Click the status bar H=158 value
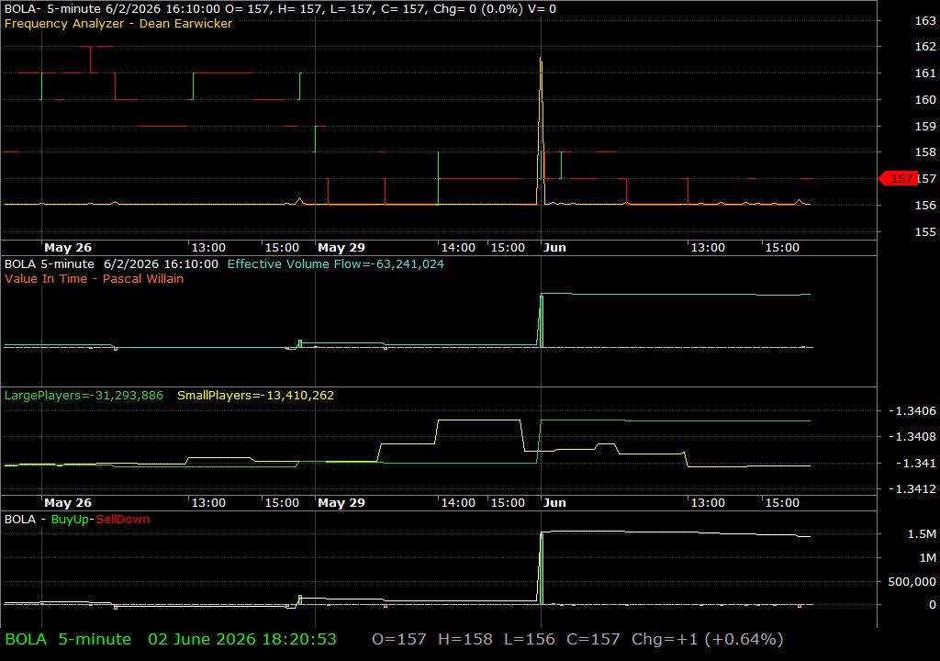Screen dimensions: 940x661 [x=465, y=639]
